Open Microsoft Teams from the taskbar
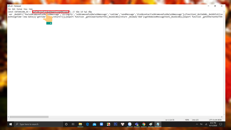 (137, 124)
